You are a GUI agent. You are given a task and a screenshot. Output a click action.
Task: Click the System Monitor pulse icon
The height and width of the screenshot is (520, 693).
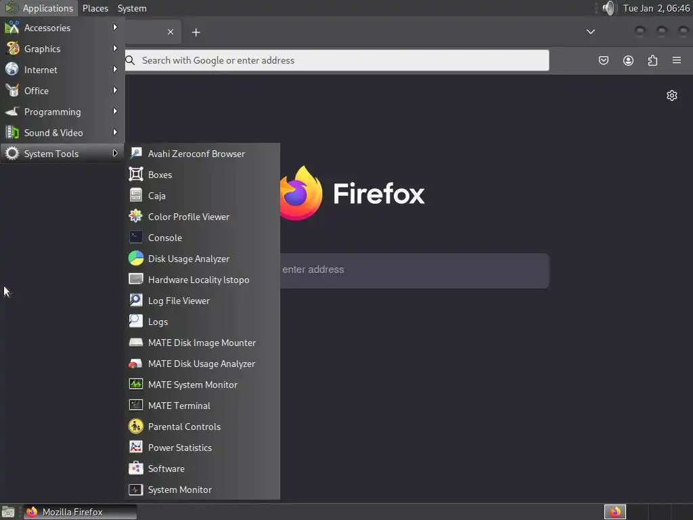coord(135,489)
